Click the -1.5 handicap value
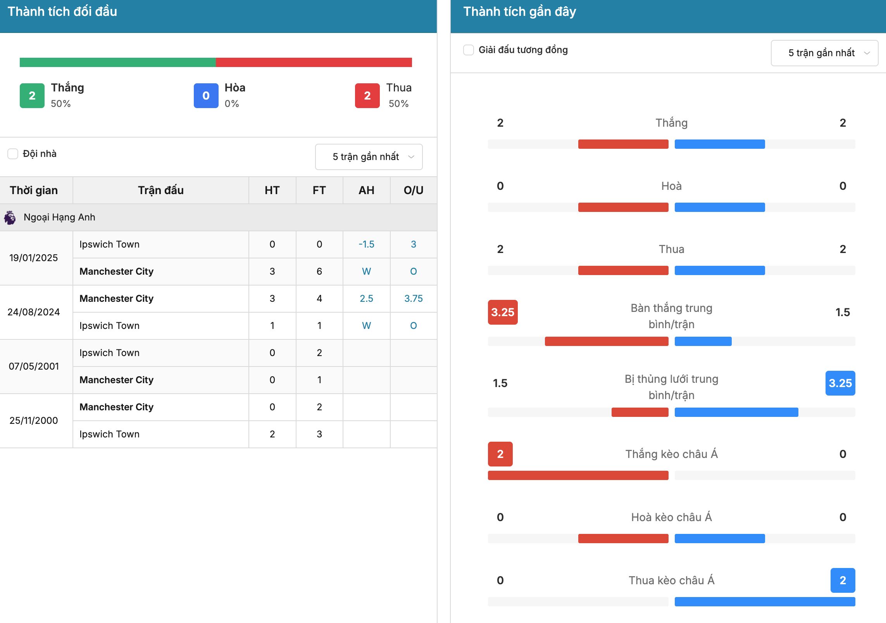 pyautogui.click(x=366, y=244)
